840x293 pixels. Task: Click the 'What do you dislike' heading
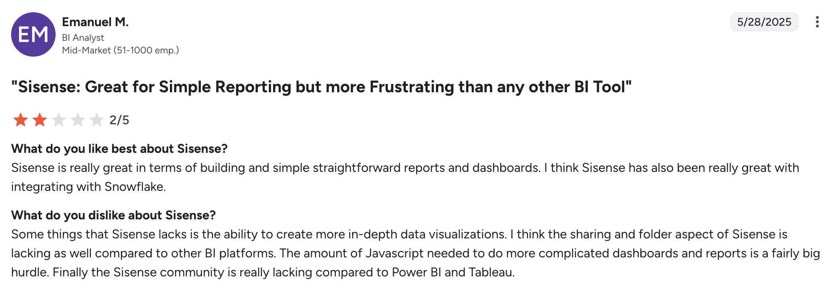click(113, 215)
